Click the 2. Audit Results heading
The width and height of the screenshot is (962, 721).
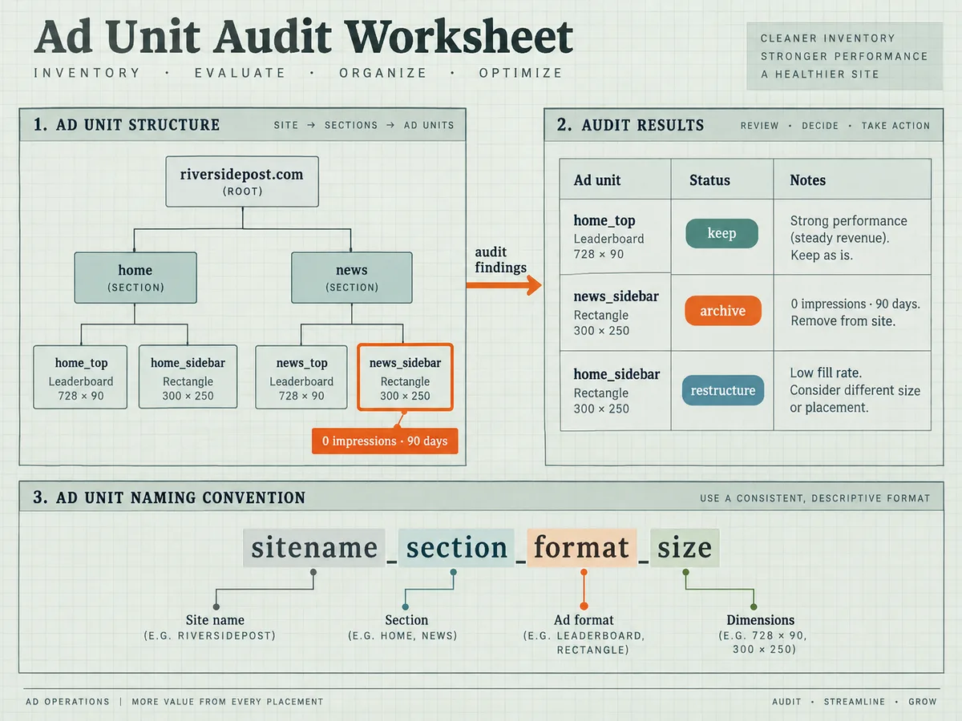pyautogui.click(x=630, y=125)
